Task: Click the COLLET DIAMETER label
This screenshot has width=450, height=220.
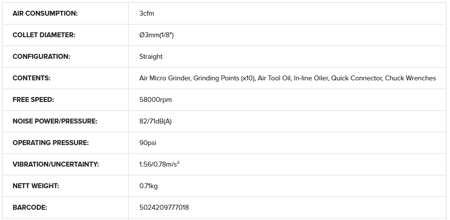Action: 44,35
